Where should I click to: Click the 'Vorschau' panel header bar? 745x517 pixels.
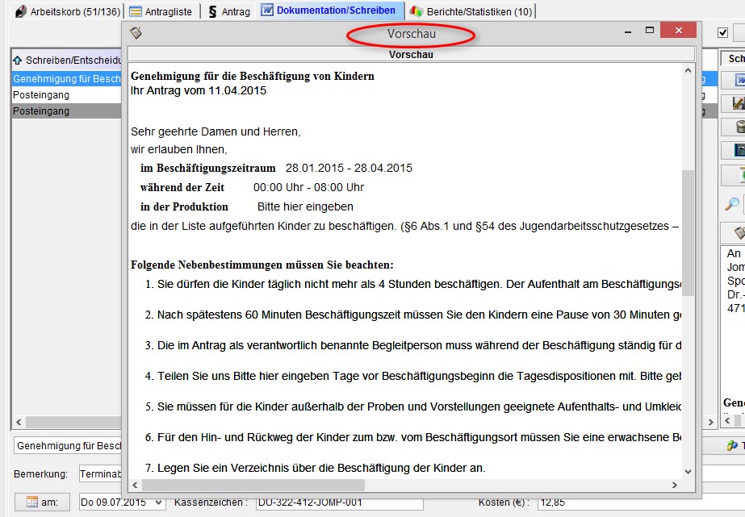[x=411, y=55]
